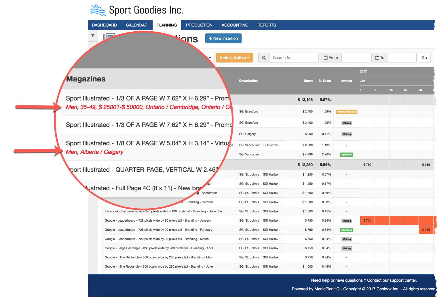The height and width of the screenshot is (297, 444).
Task: Select the Production tab
Action: [199, 25]
